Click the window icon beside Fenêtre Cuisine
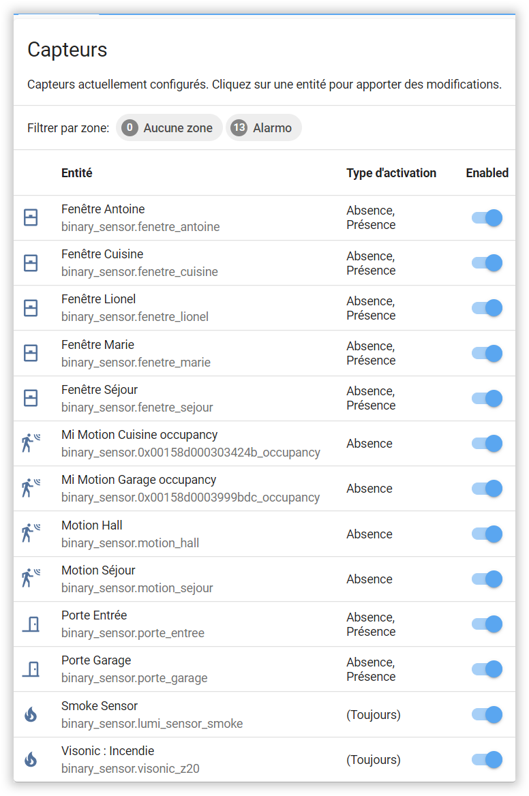The height and width of the screenshot is (796, 529). pos(31,263)
